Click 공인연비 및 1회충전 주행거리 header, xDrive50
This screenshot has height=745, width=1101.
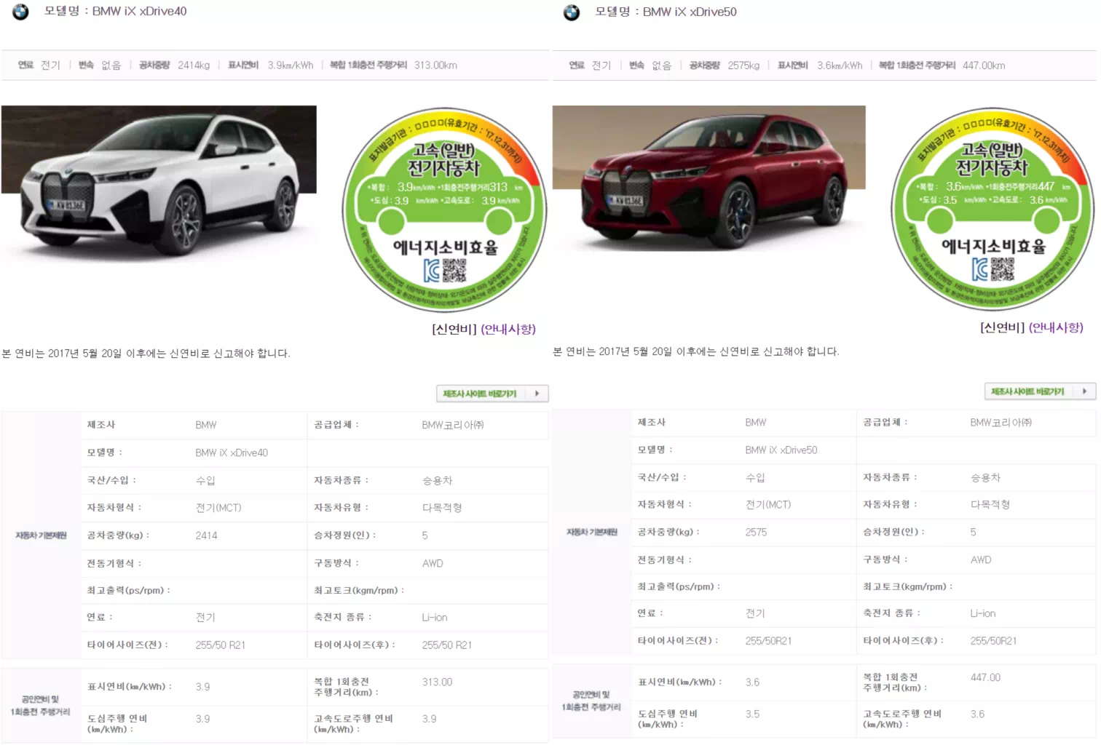(x=591, y=701)
